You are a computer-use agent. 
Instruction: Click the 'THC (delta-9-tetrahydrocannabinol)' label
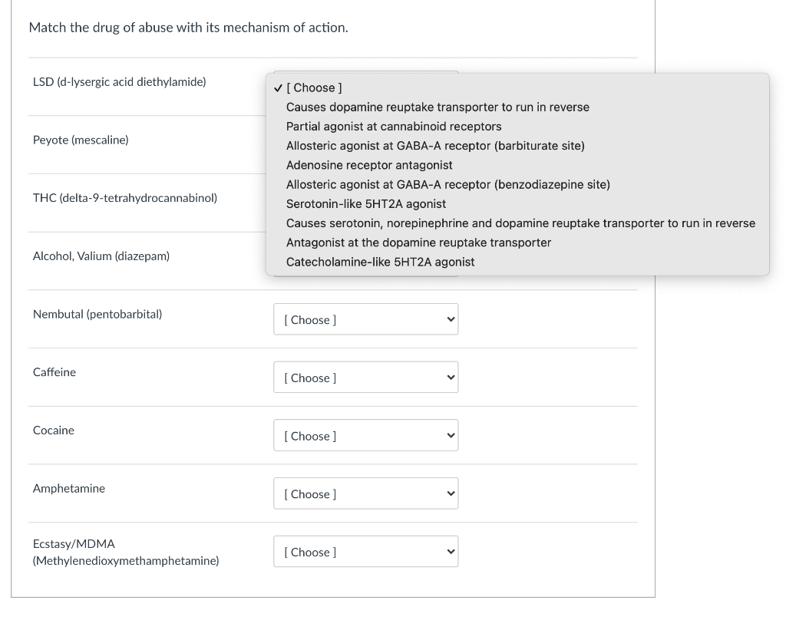125,198
